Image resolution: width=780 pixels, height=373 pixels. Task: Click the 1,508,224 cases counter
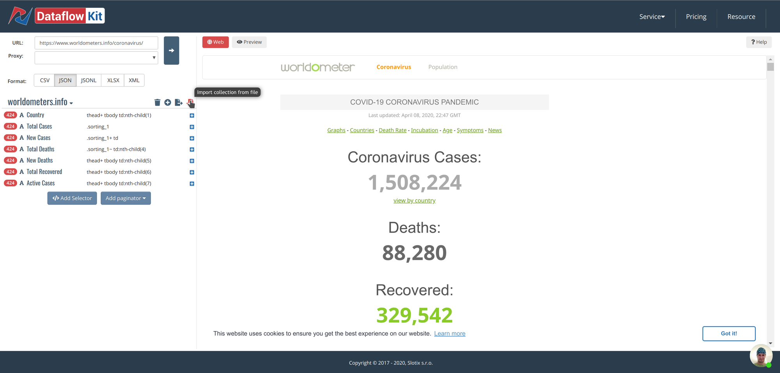[415, 182]
